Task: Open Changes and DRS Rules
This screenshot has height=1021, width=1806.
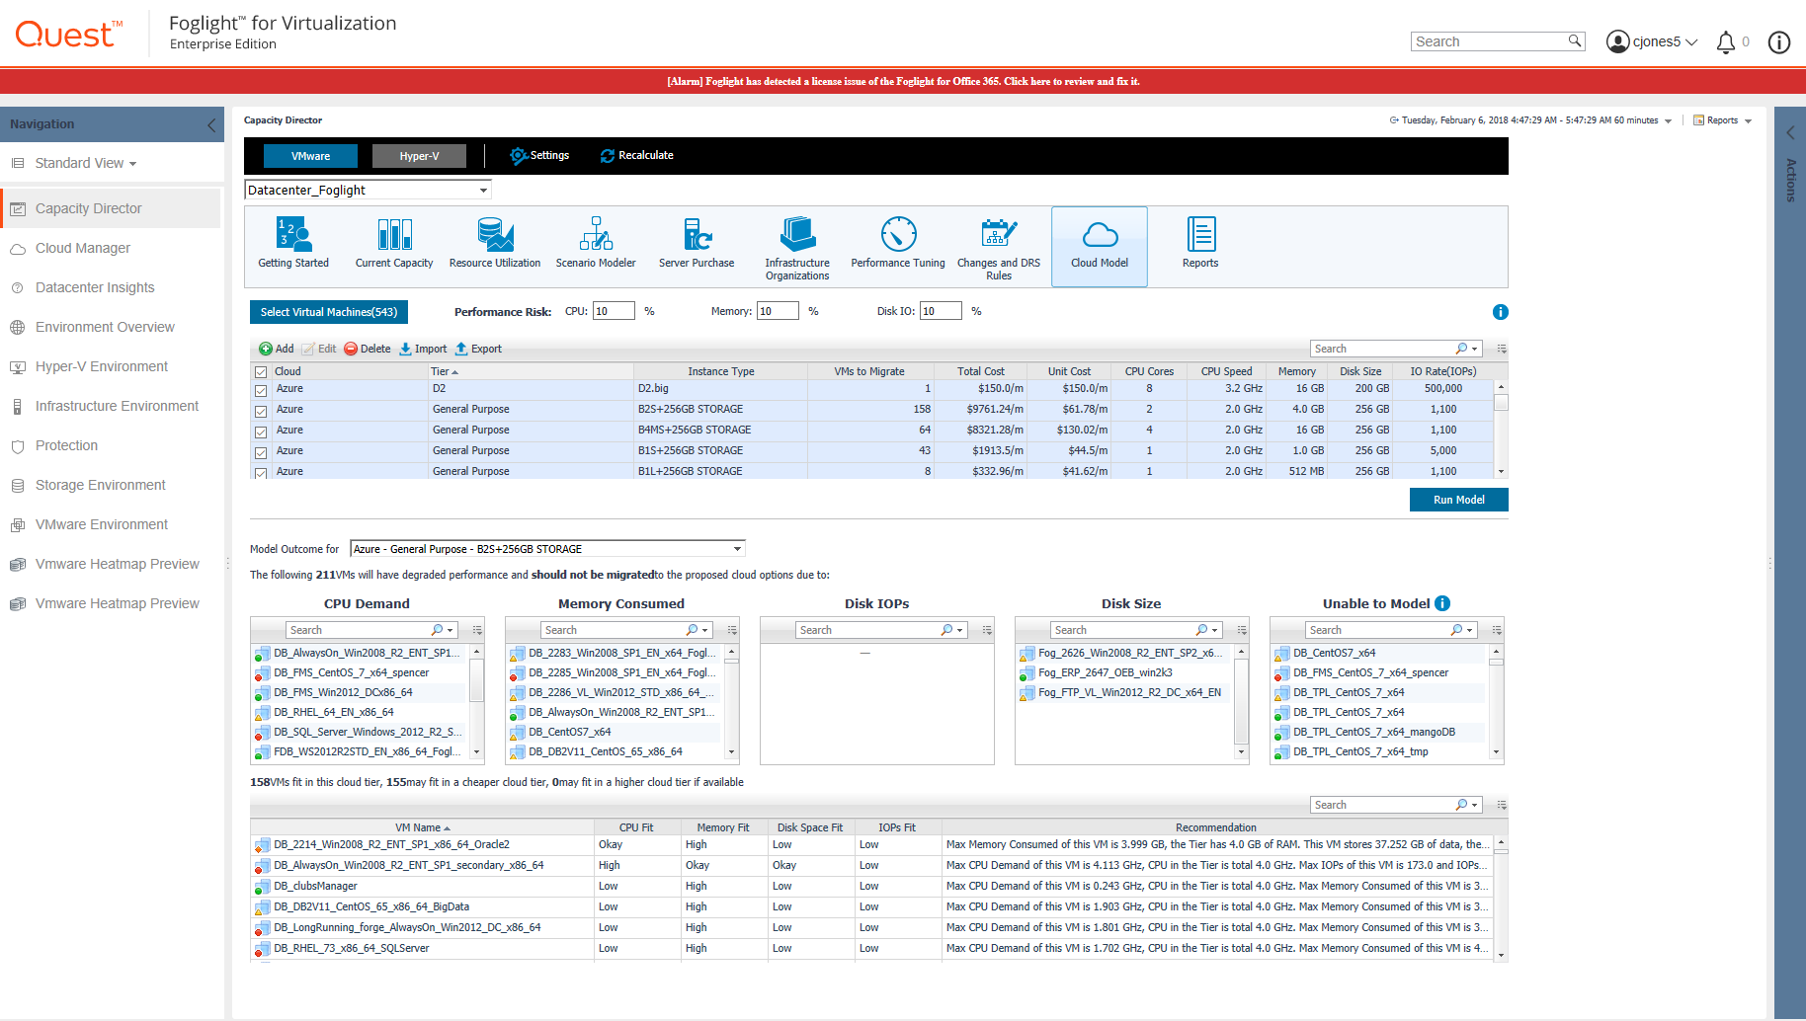Action: coord(999,235)
